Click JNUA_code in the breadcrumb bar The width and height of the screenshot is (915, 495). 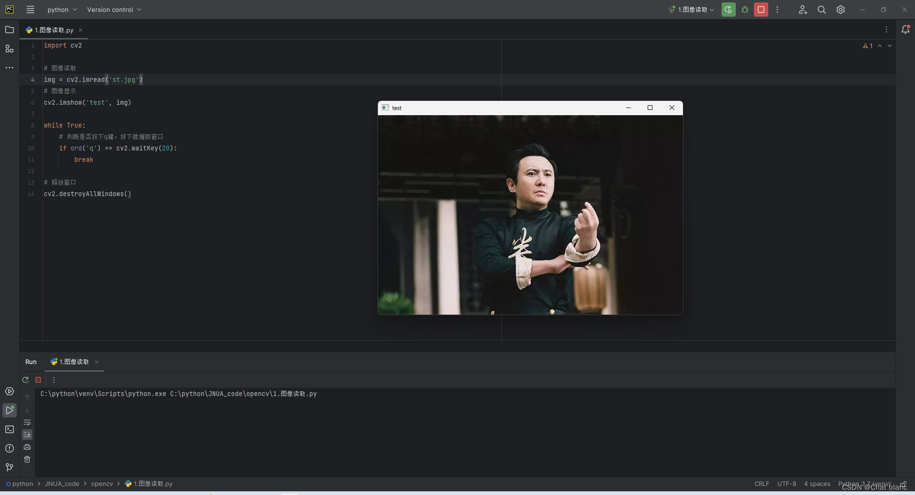pos(62,484)
